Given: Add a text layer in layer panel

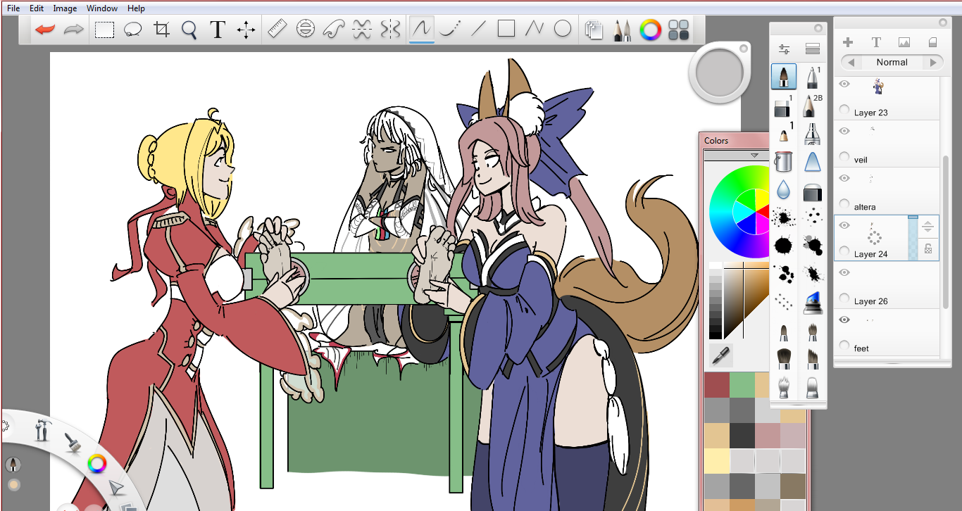Looking at the screenshot, I should click(x=876, y=42).
